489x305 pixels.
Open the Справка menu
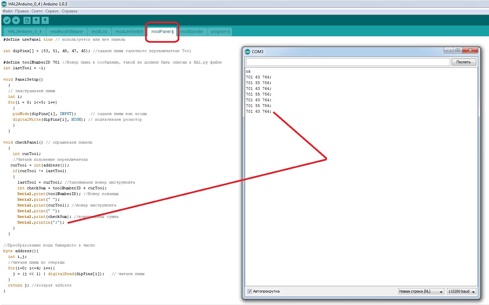pyautogui.click(x=70, y=11)
